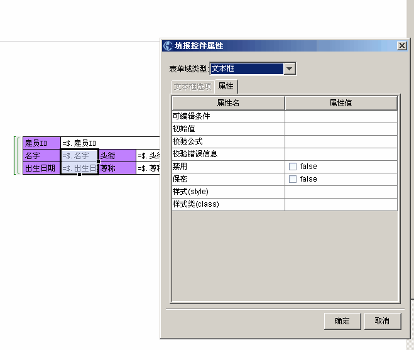Open the 表单域类型 dropdown arrow
The height and width of the screenshot is (350, 414).
[290, 68]
